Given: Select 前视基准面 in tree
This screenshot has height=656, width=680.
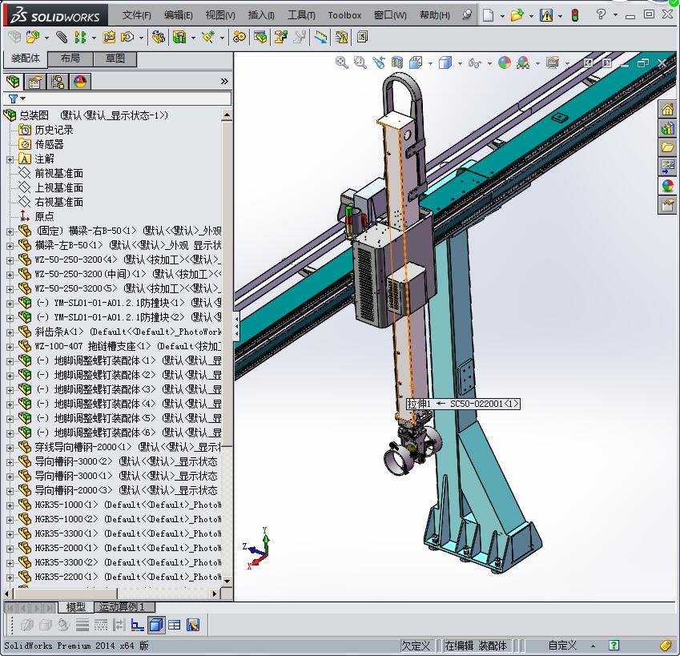Looking at the screenshot, I should coord(59,174).
